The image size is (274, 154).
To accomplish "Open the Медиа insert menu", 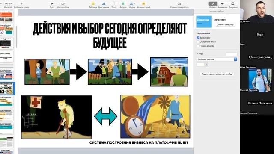I will [x=132, y=3].
